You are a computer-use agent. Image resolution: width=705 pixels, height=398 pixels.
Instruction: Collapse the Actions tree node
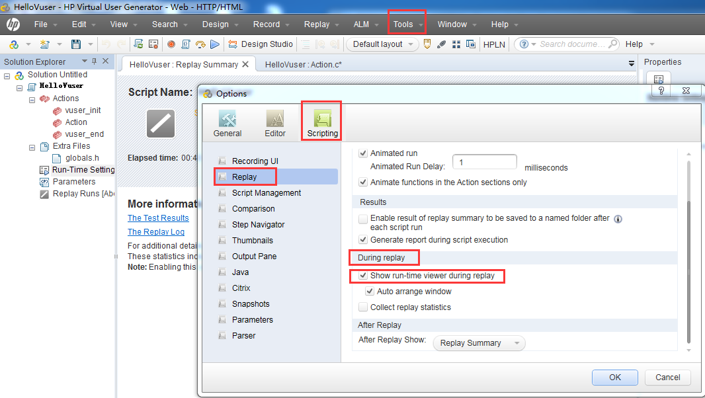(32, 99)
